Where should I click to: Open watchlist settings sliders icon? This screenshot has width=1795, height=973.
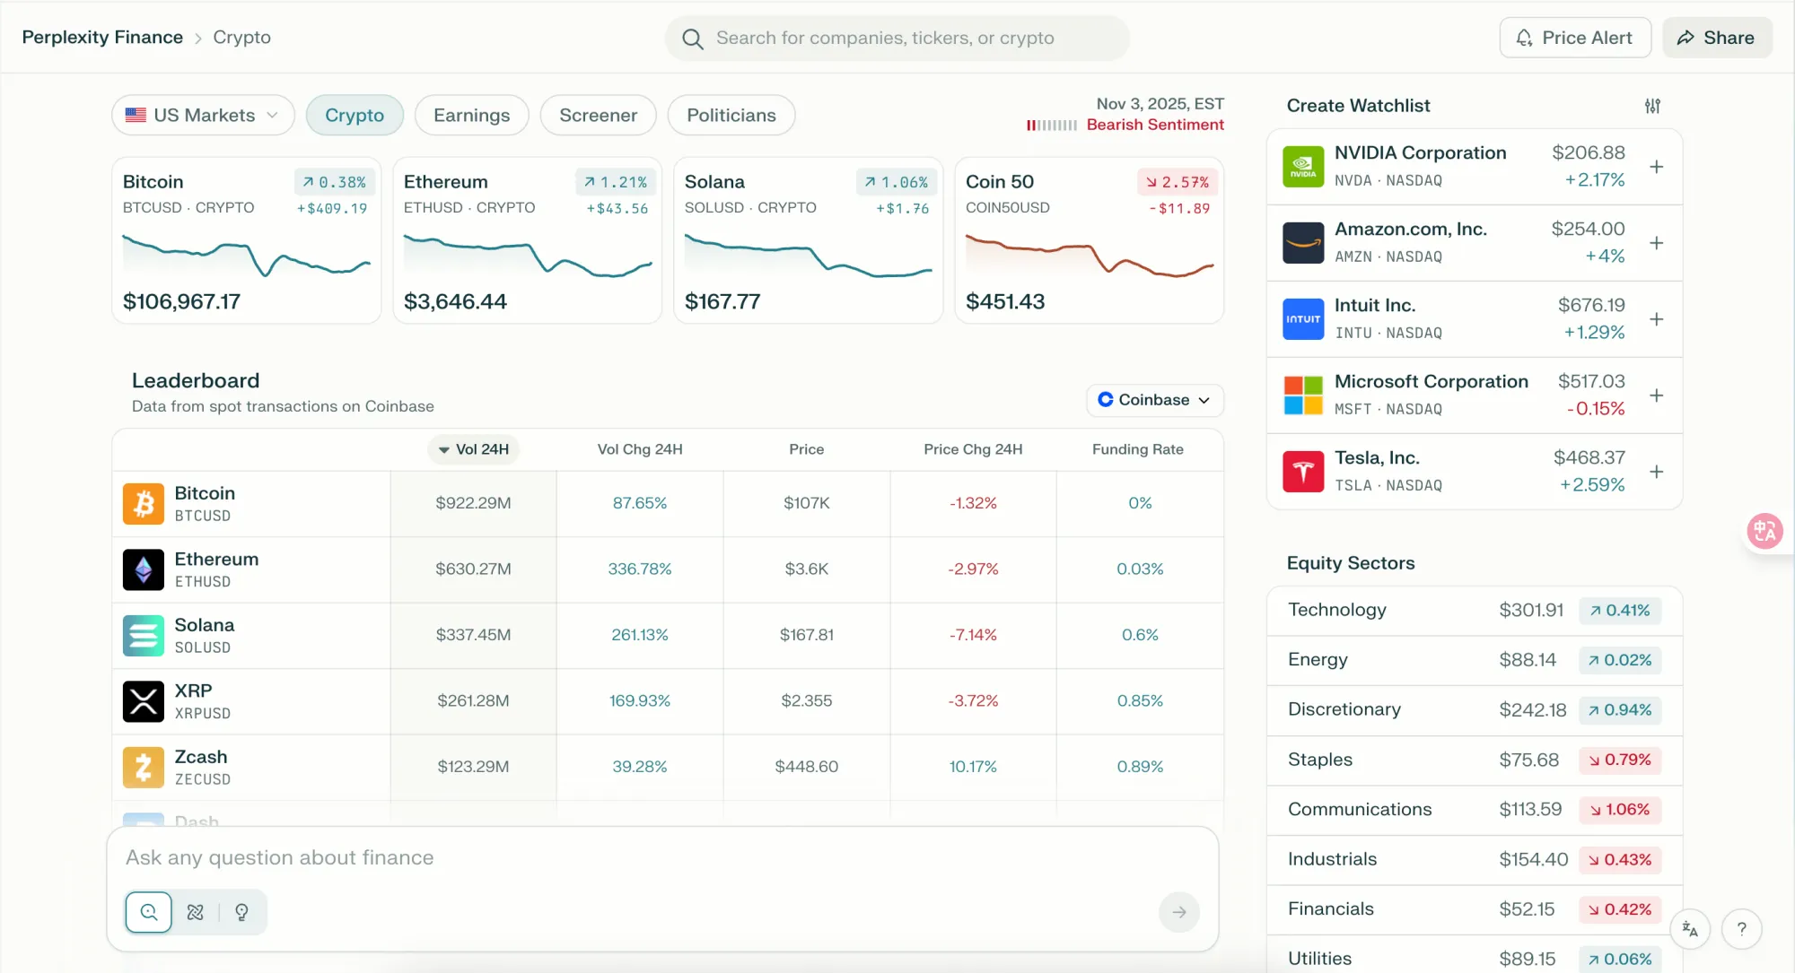coord(1652,106)
